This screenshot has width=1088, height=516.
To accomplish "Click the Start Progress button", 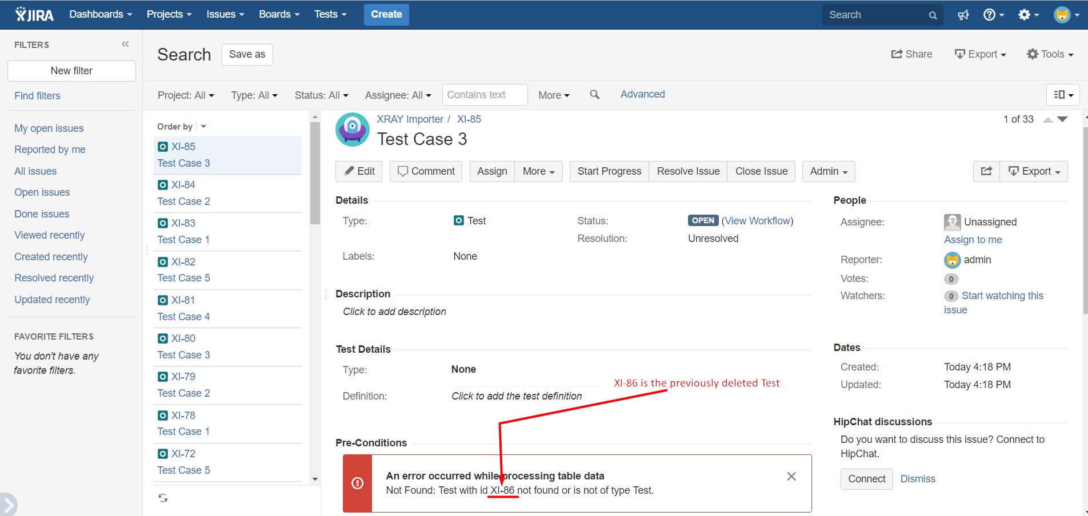I will 609,171.
